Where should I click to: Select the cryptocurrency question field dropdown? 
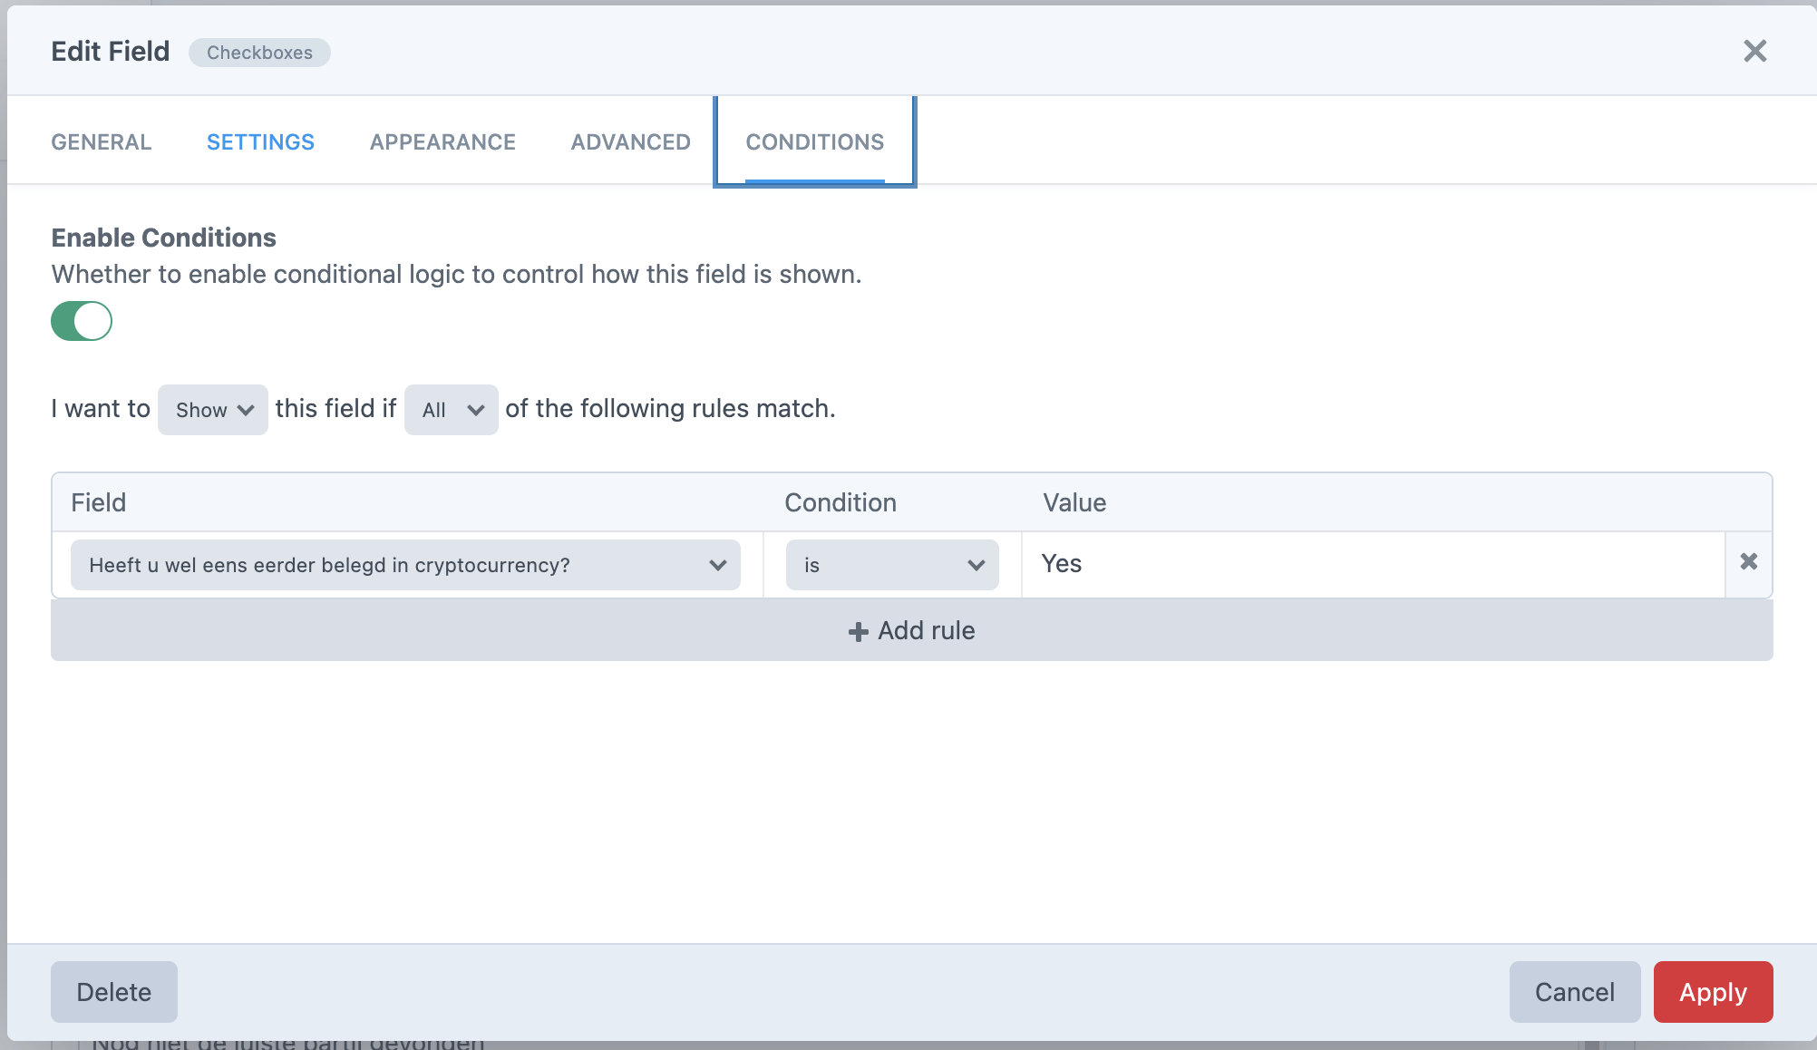coord(405,564)
